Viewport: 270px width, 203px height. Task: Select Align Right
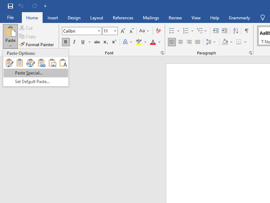coord(189,42)
